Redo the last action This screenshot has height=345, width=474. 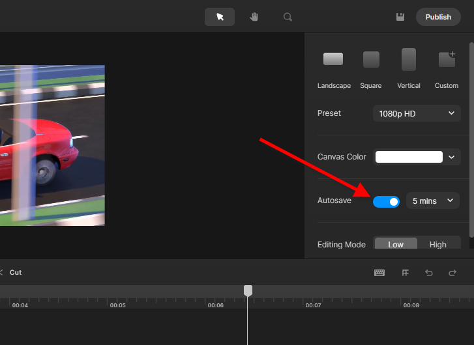pos(452,273)
